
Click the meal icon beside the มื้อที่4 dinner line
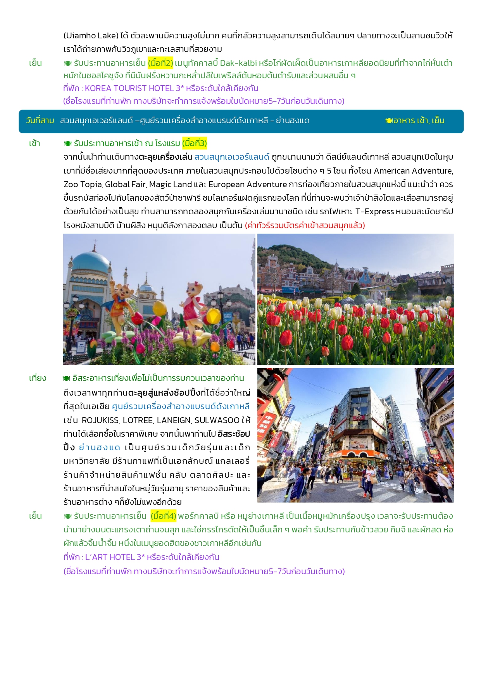pos(68,516)
